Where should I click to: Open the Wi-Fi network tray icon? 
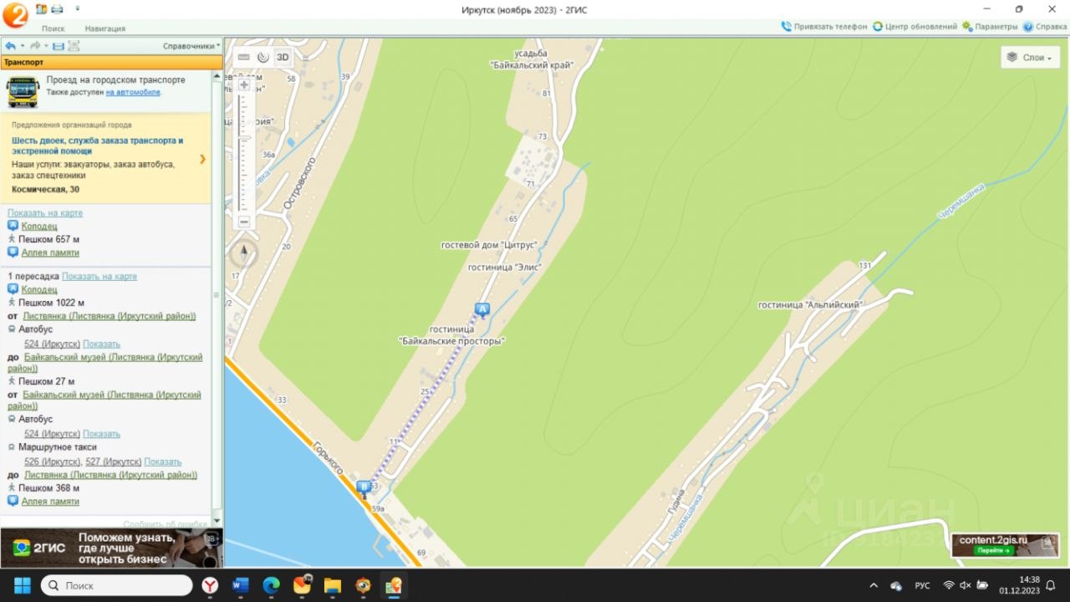pos(949,585)
